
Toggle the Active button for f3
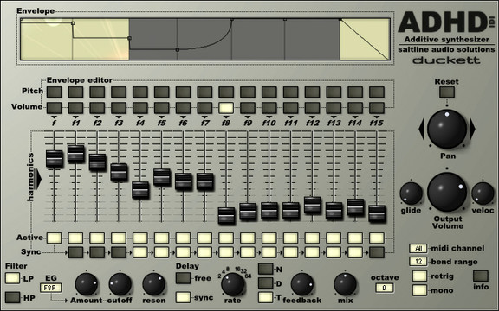[119, 238]
